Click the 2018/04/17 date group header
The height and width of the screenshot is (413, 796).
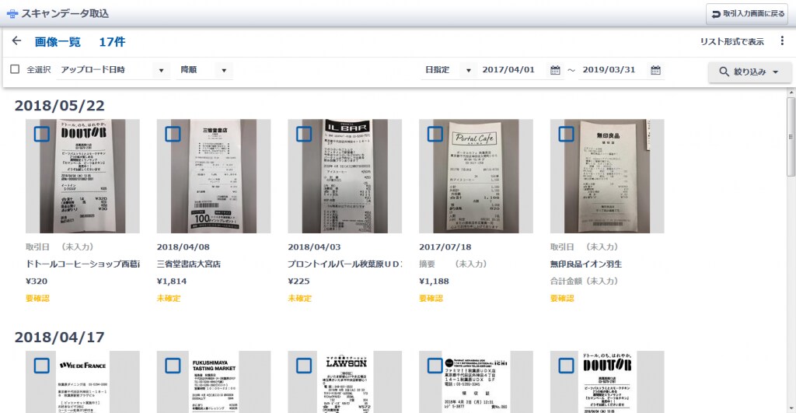pos(59,337)
